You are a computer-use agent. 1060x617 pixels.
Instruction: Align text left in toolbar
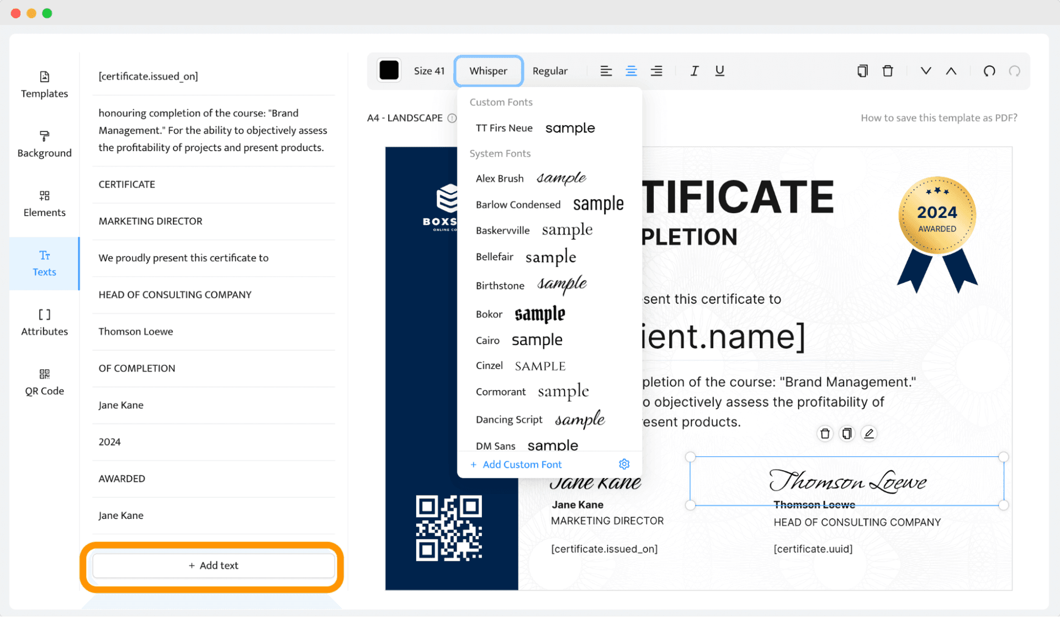pyautogui.click(x=606, y=71)
